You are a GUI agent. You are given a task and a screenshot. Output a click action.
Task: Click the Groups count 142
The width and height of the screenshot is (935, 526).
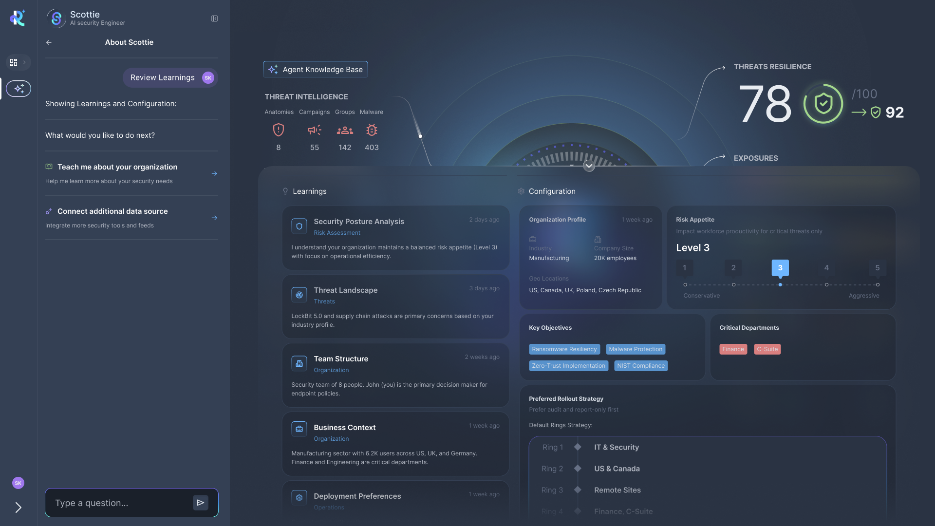[345, 148]
